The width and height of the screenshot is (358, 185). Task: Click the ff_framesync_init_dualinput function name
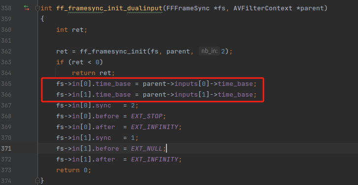[x=109, y=8]
